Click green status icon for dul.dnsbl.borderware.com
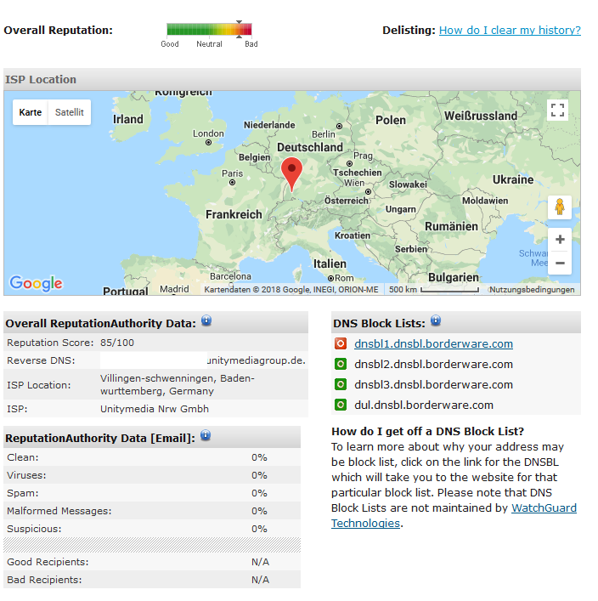Viewport: 598px width, 601px height. (341, 405)
